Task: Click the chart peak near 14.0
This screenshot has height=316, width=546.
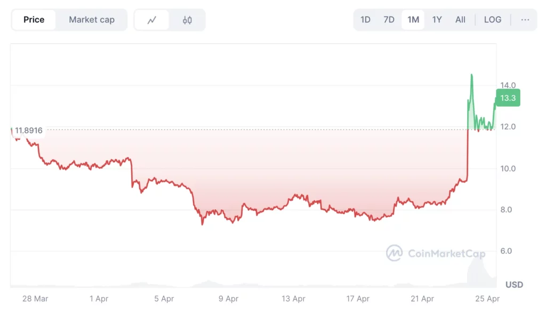Action: click(472, 75)
